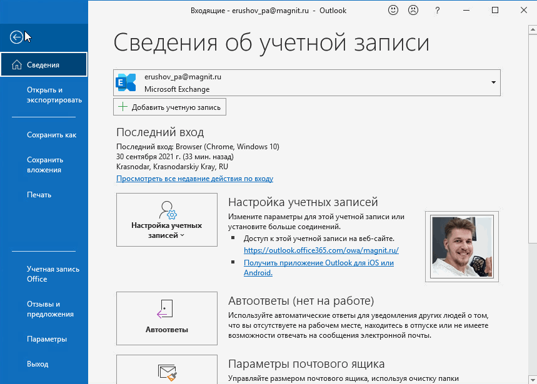537x384 pixels.
Task: Open Получить приложение Outlook для iOS link
Action: point(318,268)
